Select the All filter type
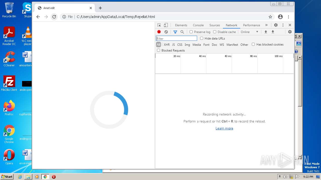The width and height of the screenshot is (321, 180). pyautogui.click(x=158, y=45)
